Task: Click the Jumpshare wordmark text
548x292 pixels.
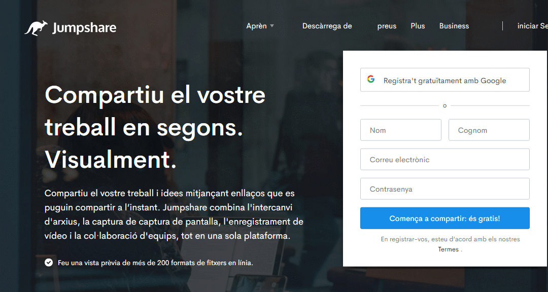Action: tap(84, 28)
